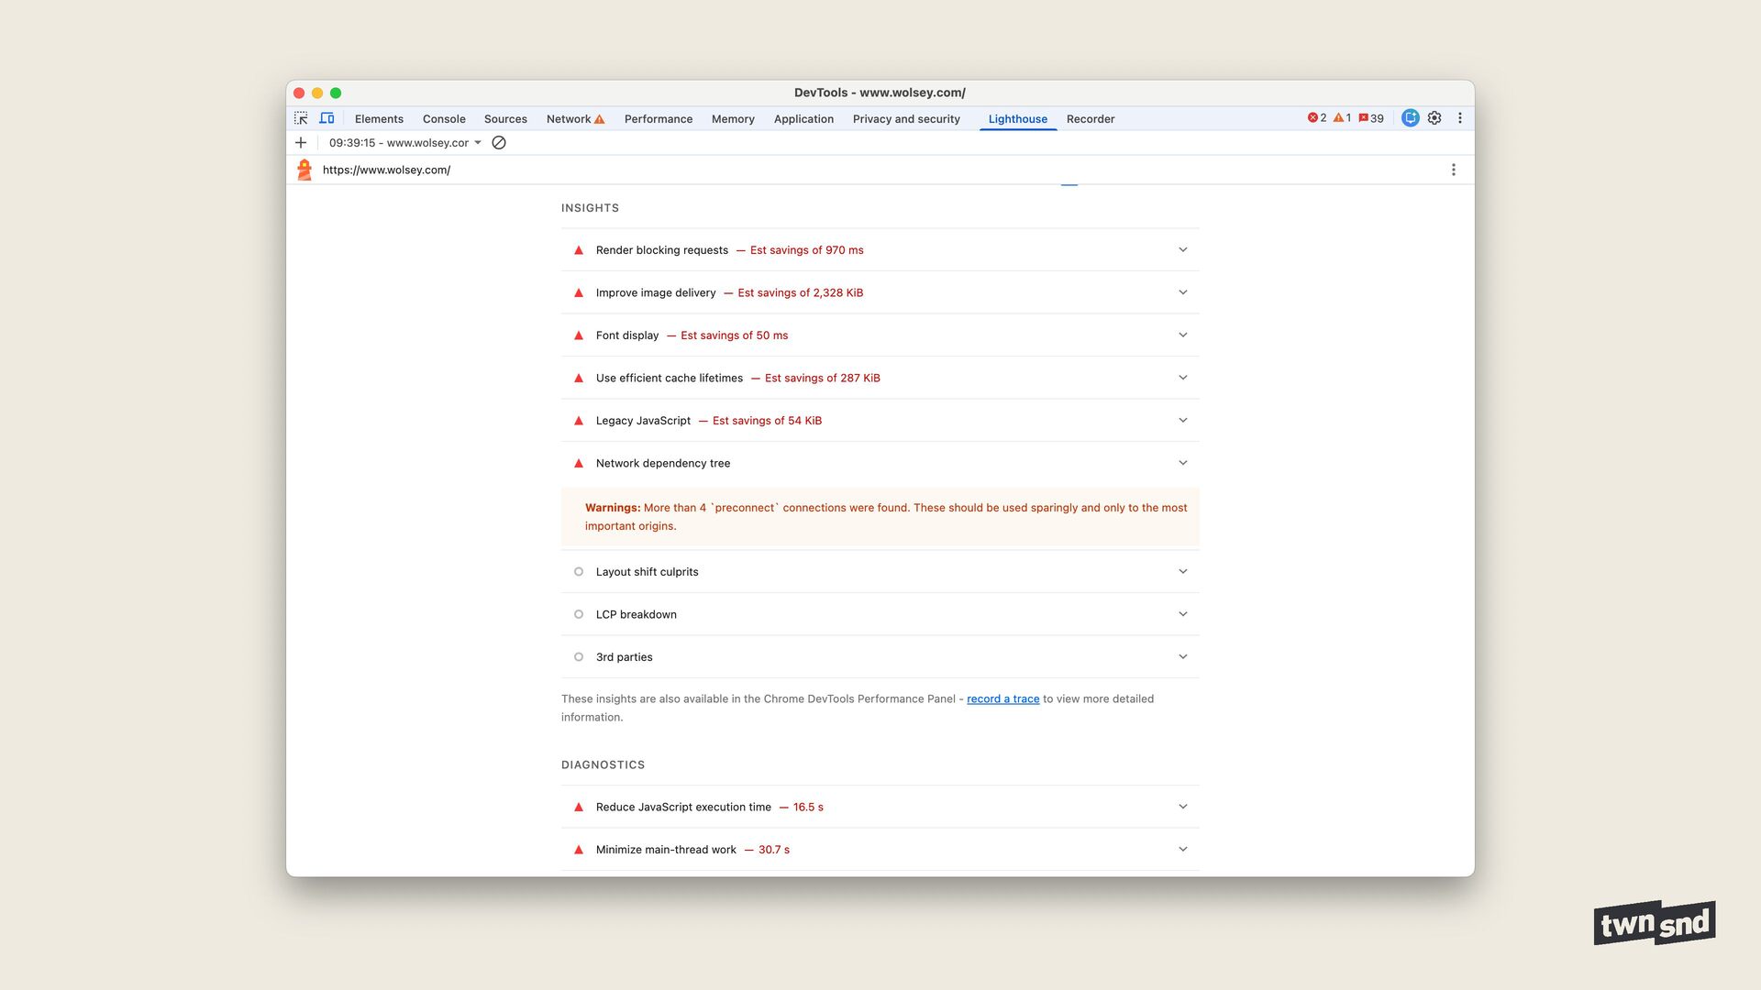
Task: Open DevTools settings gear icon
Action: [x=1434, y=118]
